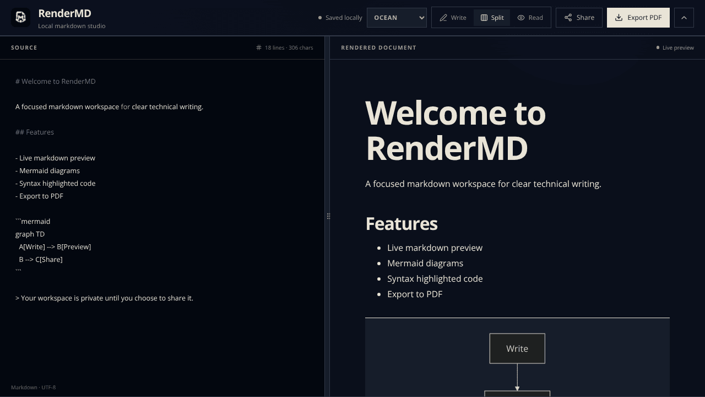Click the '- Syntax highlighted code' source line

(55, 183)
